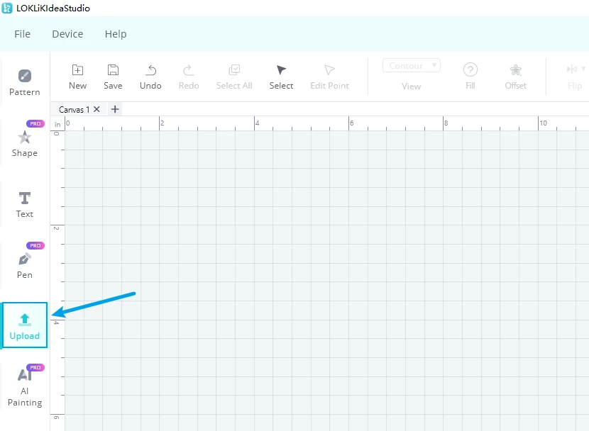The width and height of the screenshot is (589, 431).
Task: Expand the Contour view dropdown
Action: coord(412,66)
